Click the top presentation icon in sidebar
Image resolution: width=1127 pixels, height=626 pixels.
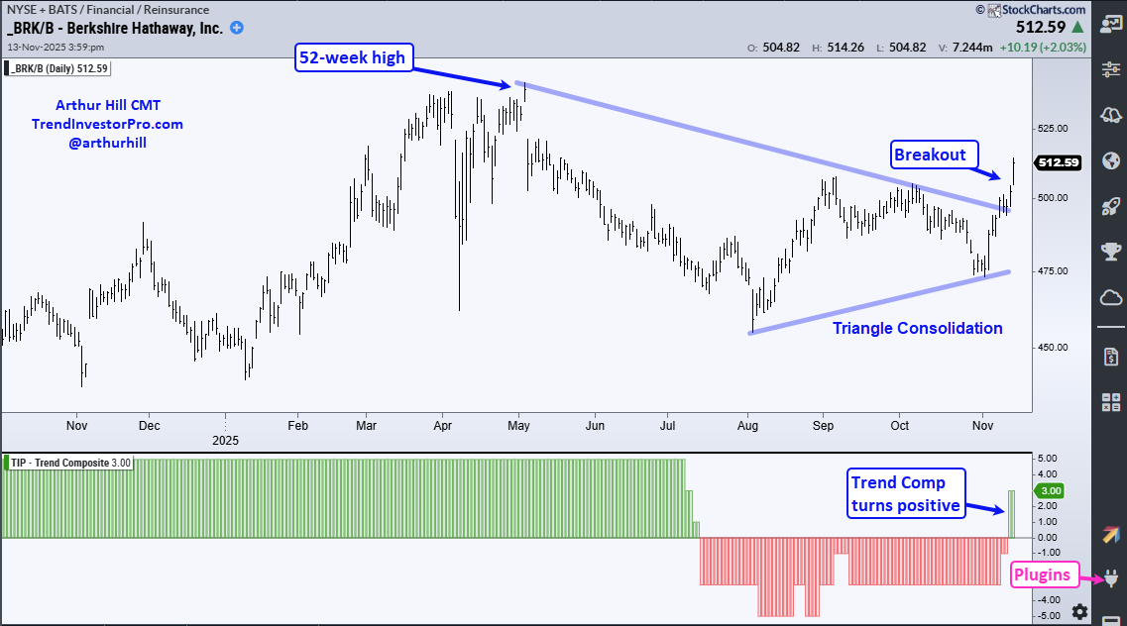tap(1110, 24)
